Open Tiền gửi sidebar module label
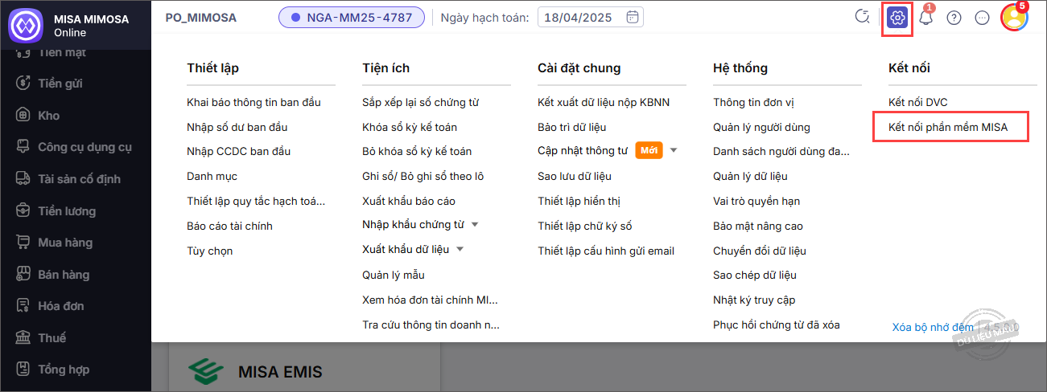The width and height of the screenshot is (1047, 392). (60, 84)
